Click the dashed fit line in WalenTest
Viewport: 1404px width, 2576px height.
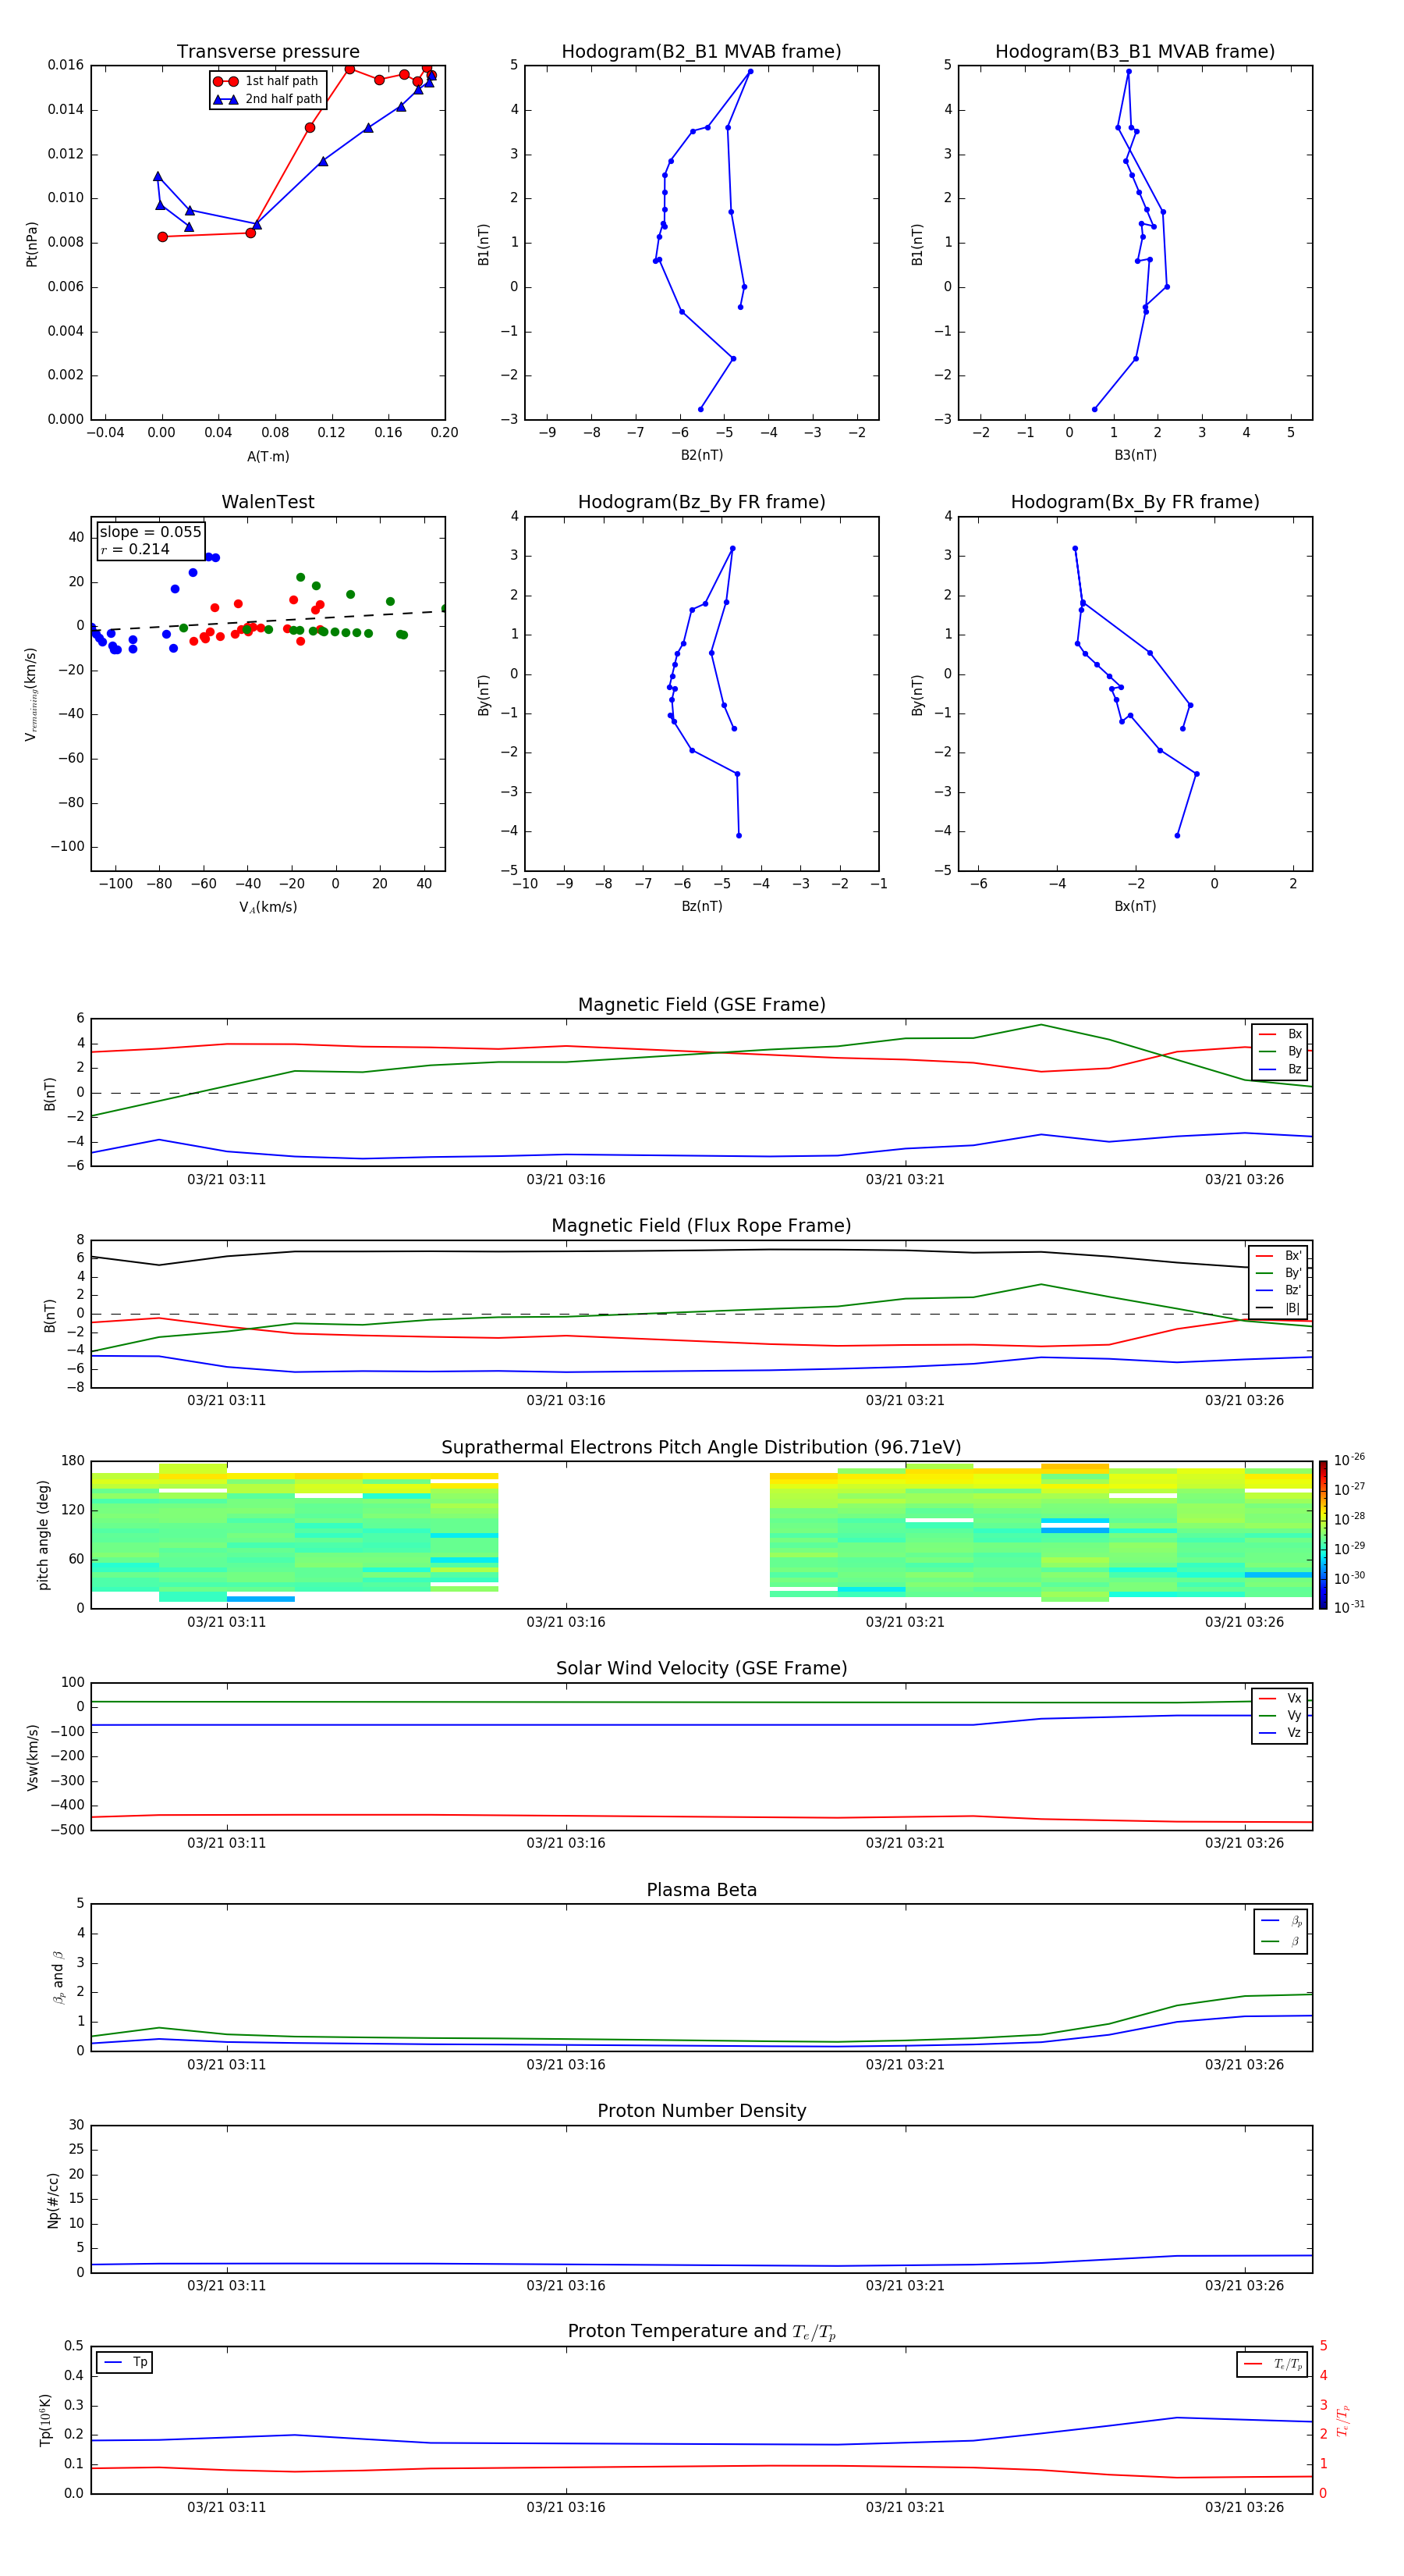pyautogui.click(x=268, y=620)
